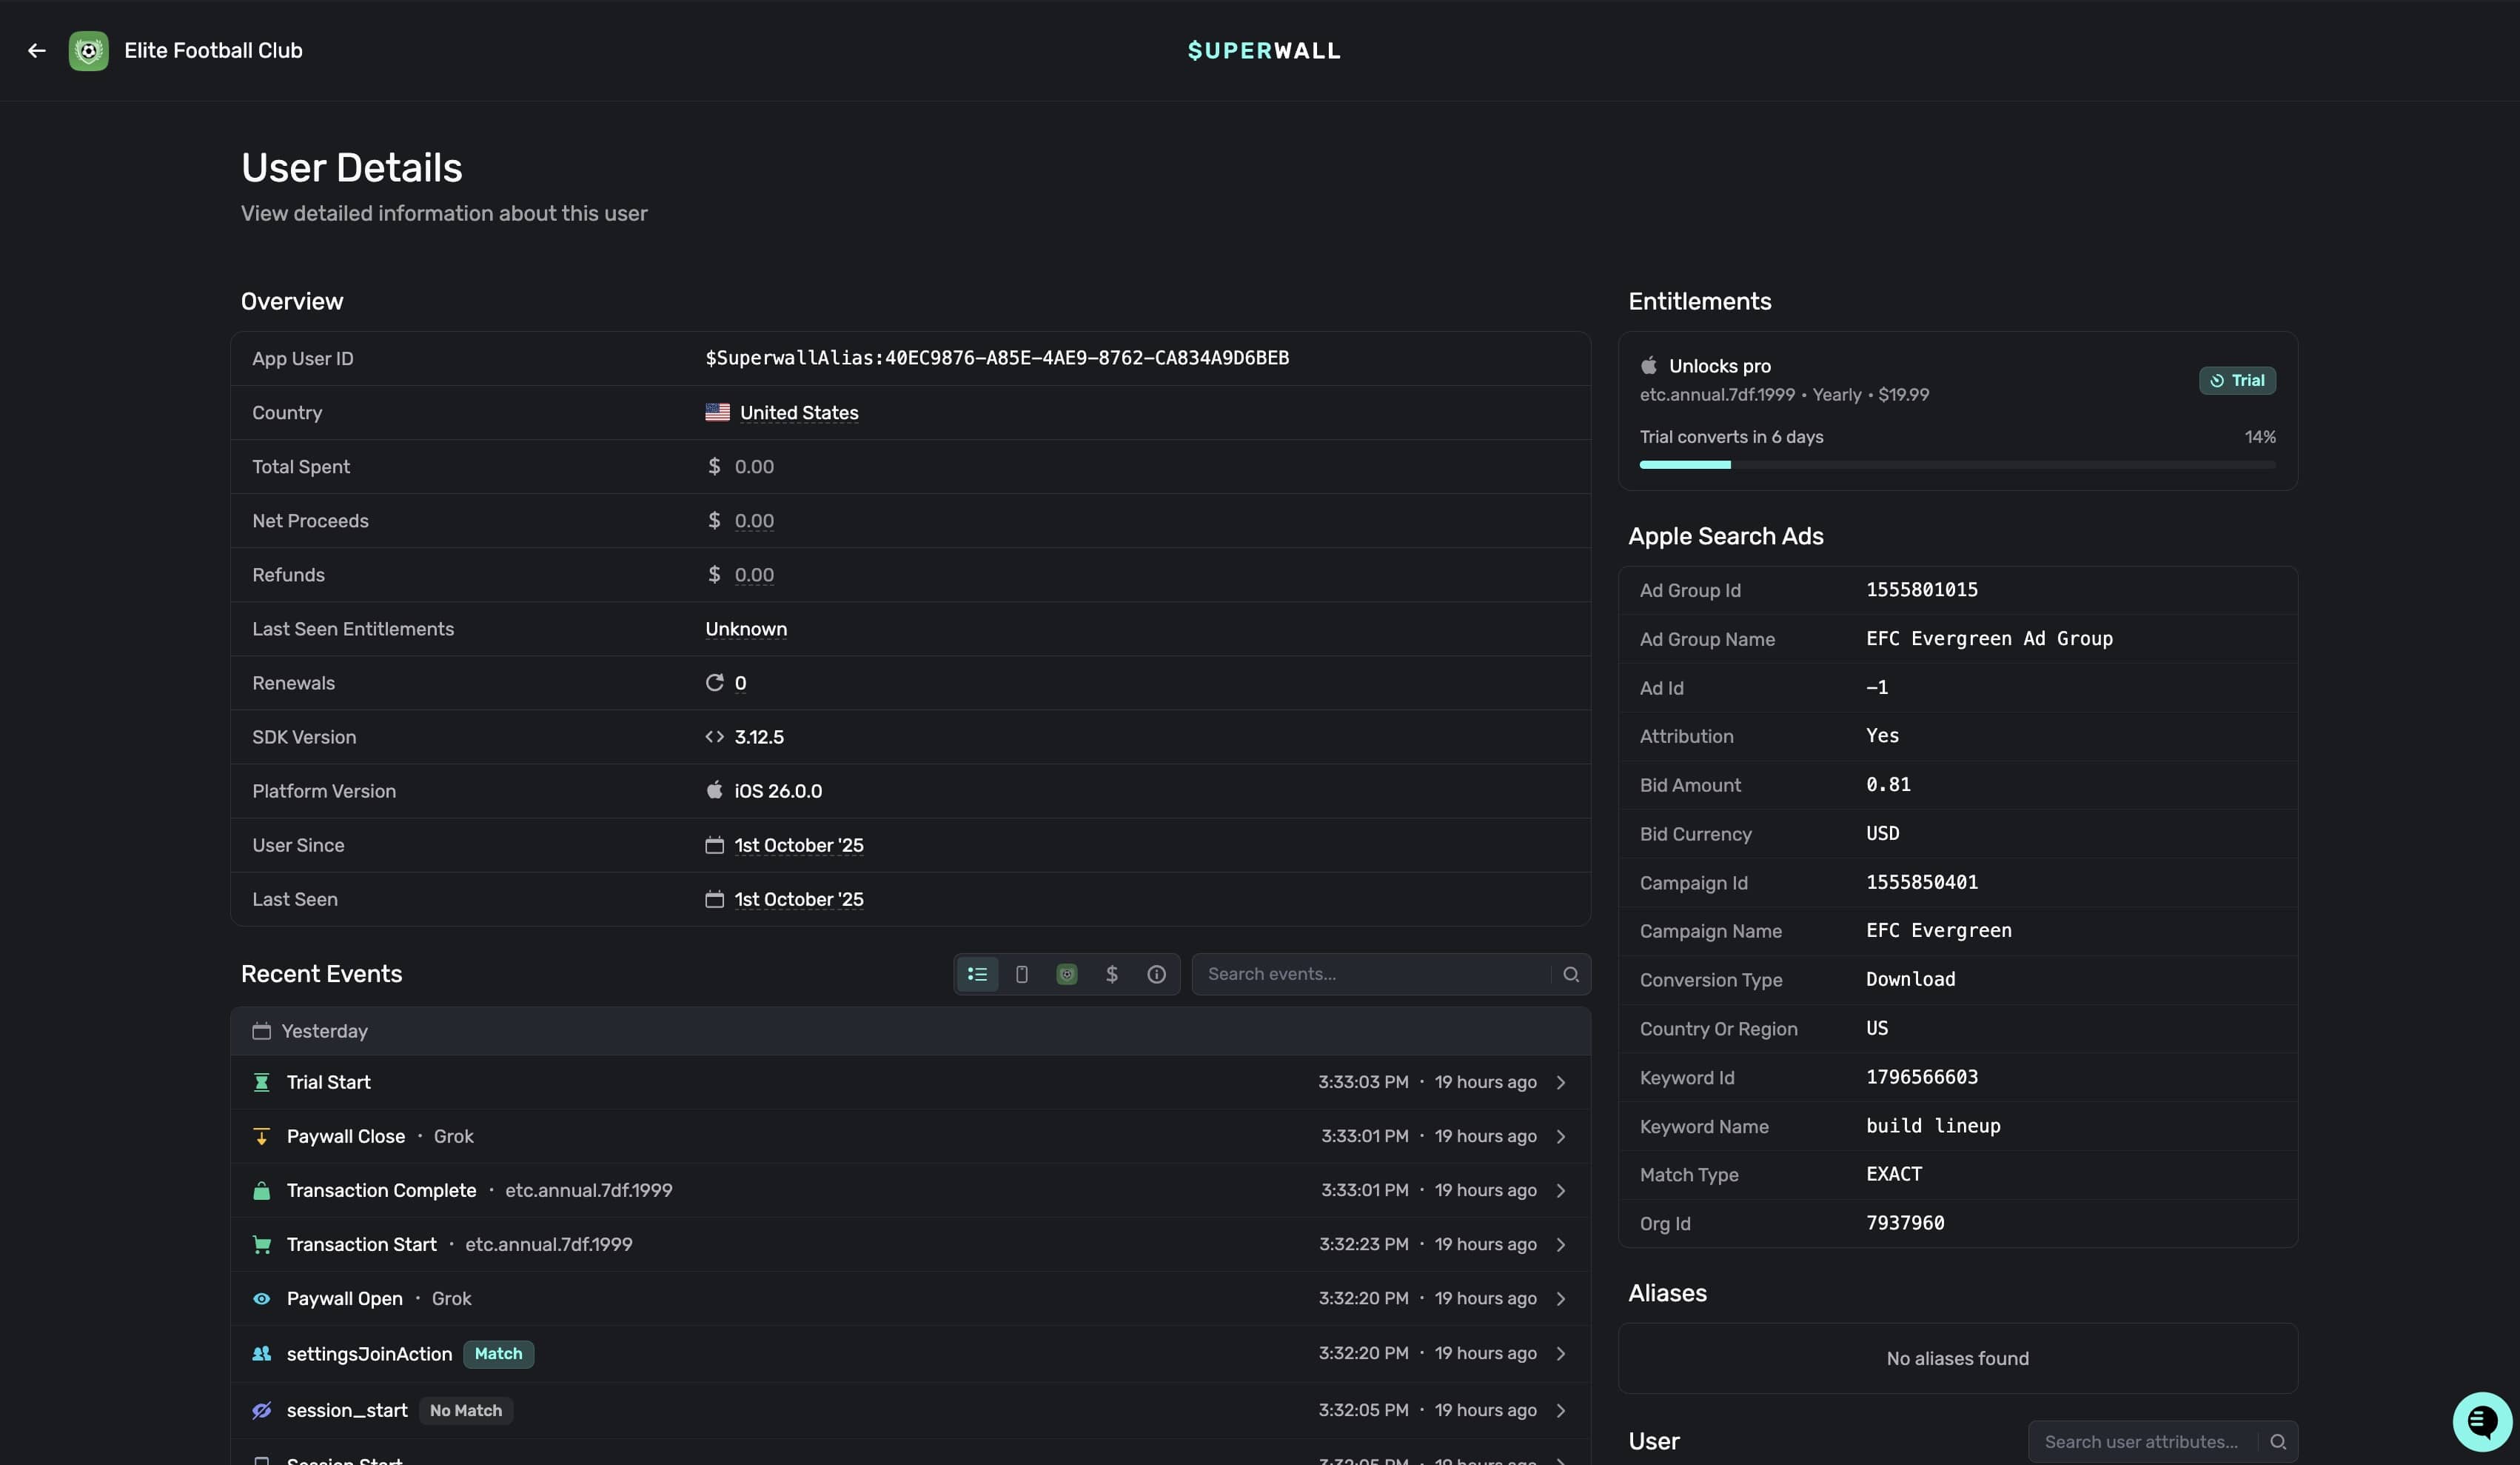Viewport: 2520px width, 1465px height.
Task: Click the user attributes search magnifier icon
Action: (x=2277, y=1442)
